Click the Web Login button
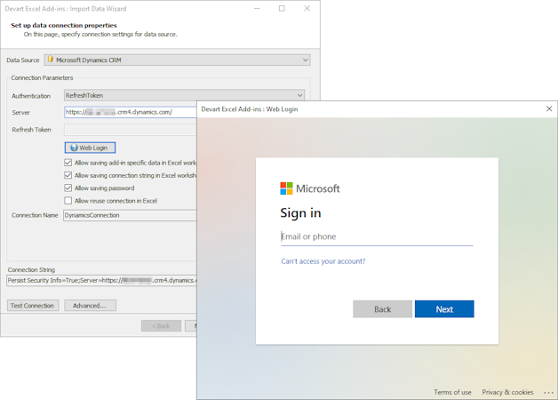Image resolution: width=558 pixels, height=400 pixels. (90, 148)
